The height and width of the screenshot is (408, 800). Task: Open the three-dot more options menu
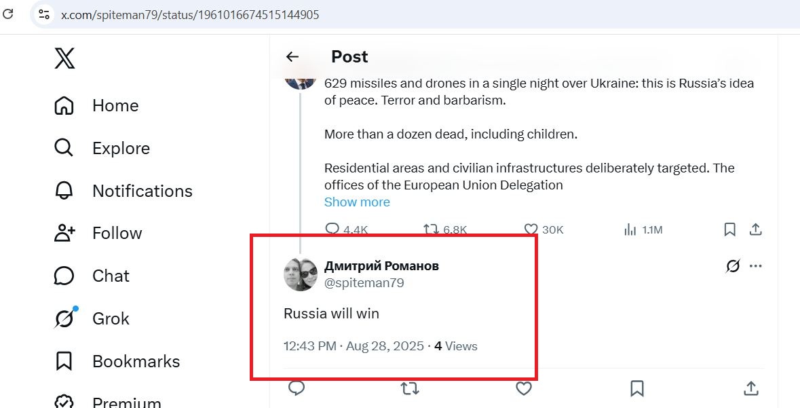click(x=756, y=266)
